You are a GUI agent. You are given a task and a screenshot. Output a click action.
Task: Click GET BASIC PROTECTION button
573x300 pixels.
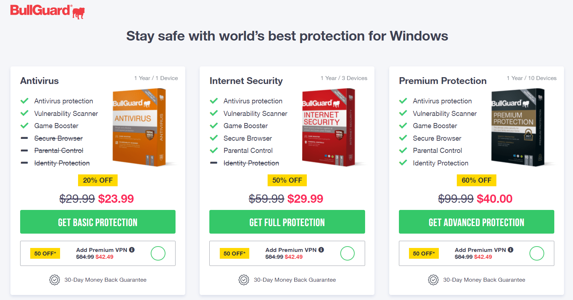98,222
